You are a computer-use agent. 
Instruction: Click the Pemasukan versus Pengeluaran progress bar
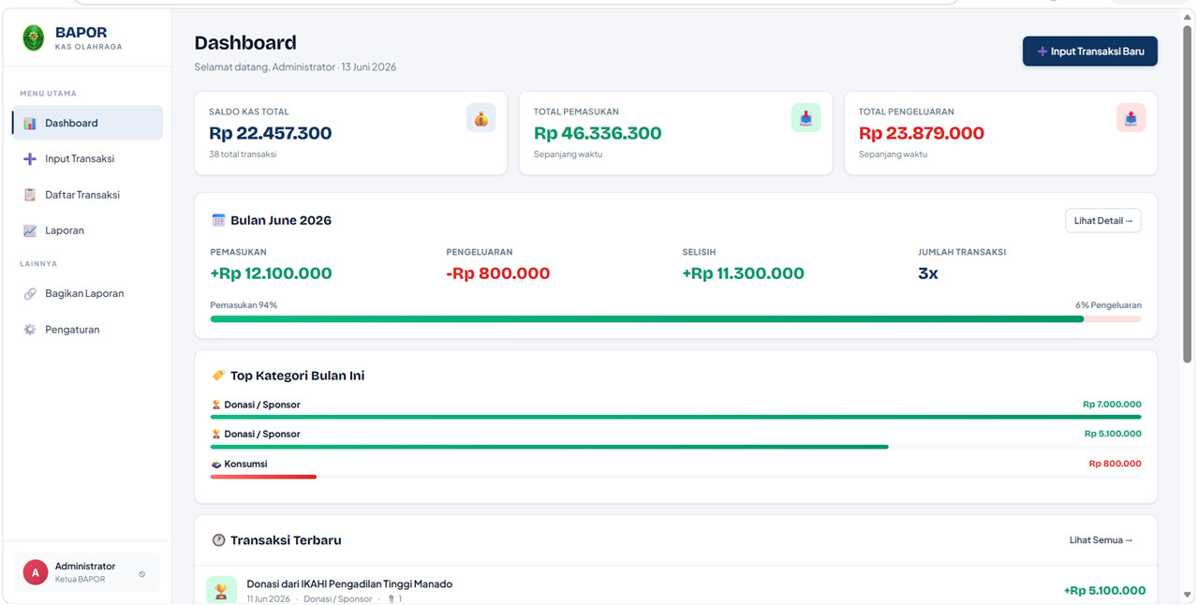click(675, 319)
